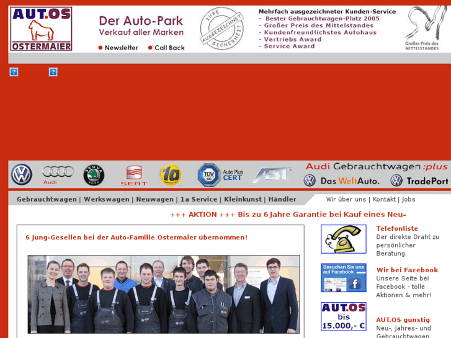Open the Wir über uns link

[346, 199]
